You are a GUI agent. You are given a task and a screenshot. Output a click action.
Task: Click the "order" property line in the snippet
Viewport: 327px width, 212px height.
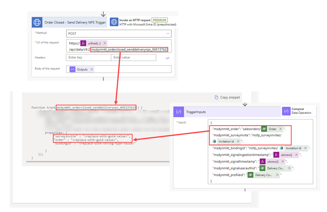(86, 140)
